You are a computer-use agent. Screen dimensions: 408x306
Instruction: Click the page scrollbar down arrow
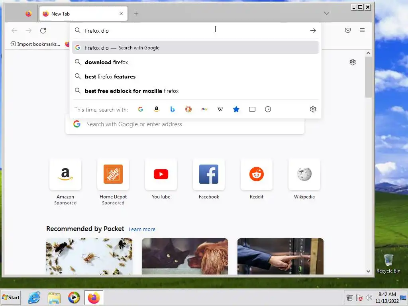(x=368, y=271)
